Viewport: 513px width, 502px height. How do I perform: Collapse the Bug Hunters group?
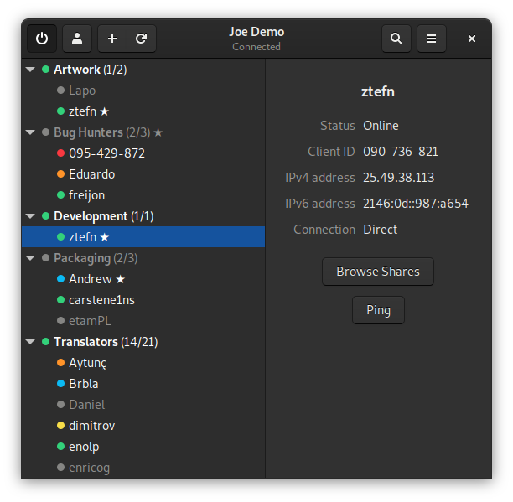click(31, 132)
